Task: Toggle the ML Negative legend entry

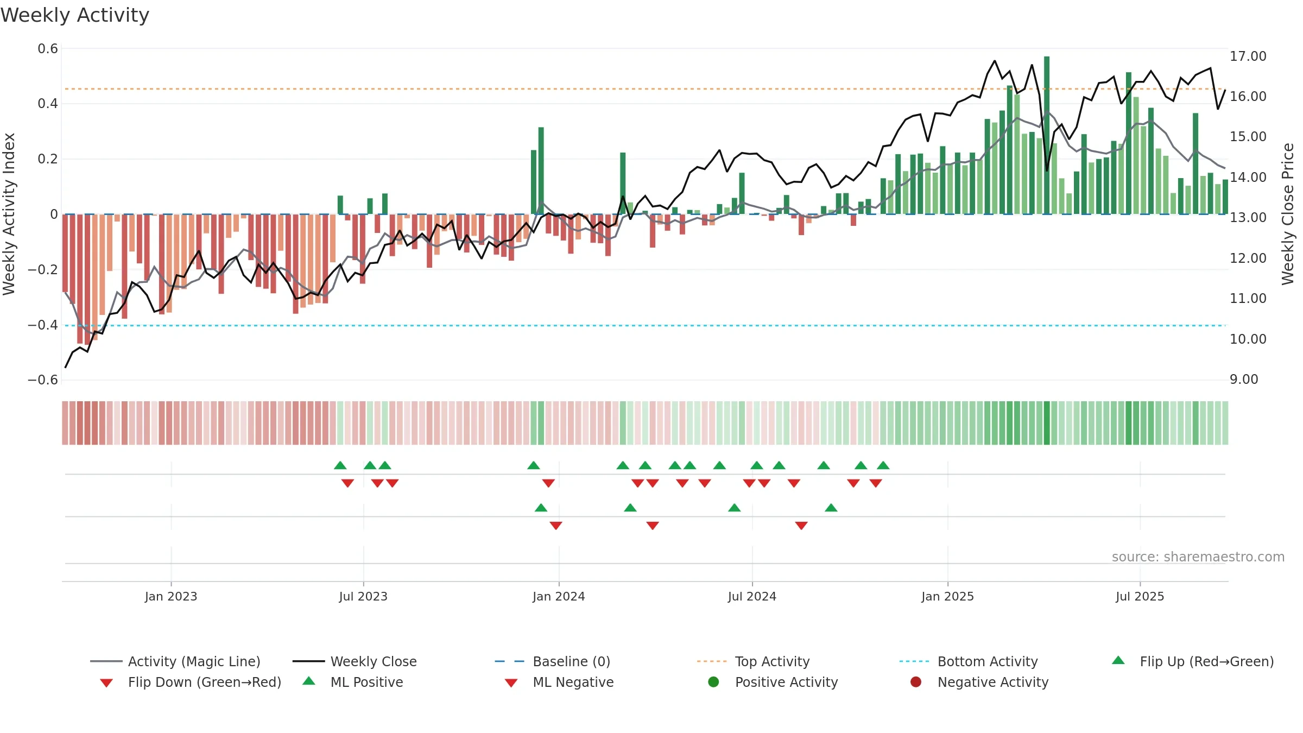Action: tap(559, 682)
